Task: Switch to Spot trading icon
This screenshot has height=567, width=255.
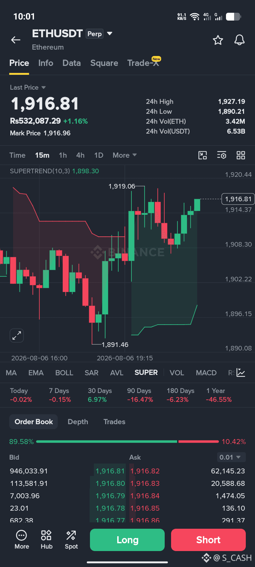Action: [x=71, y=540]
